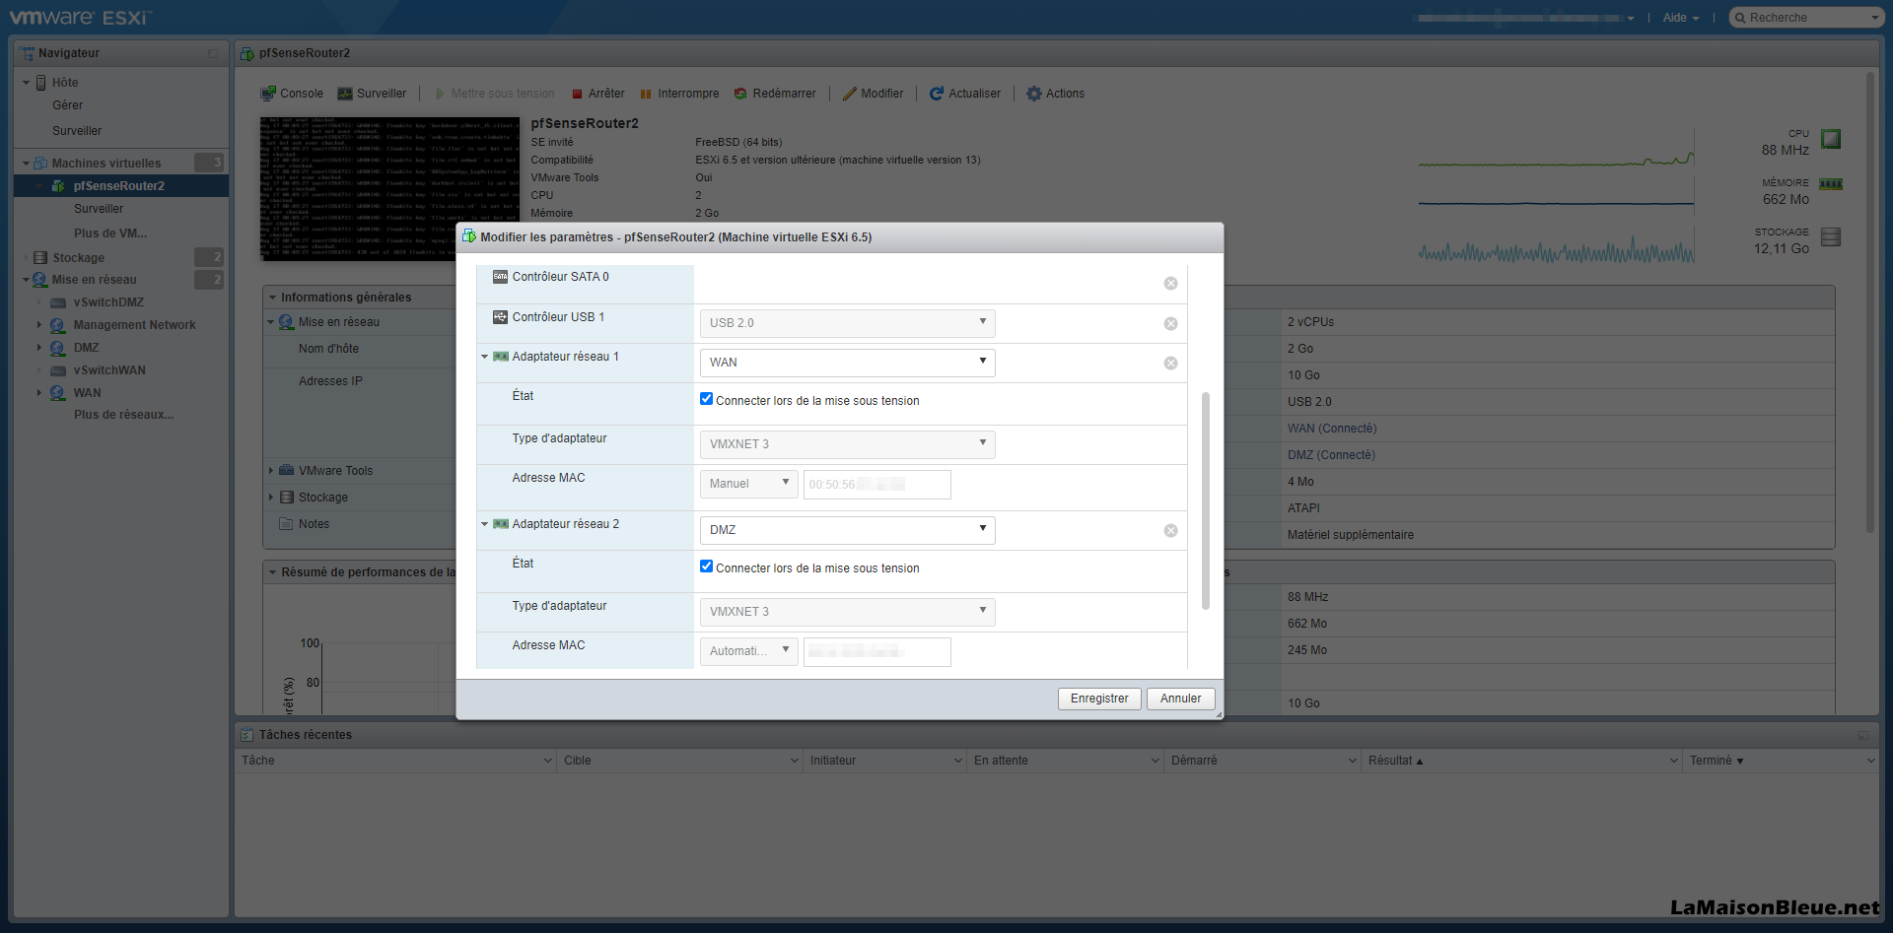Collapse the Informations générales panel

(x=272, y=297)
